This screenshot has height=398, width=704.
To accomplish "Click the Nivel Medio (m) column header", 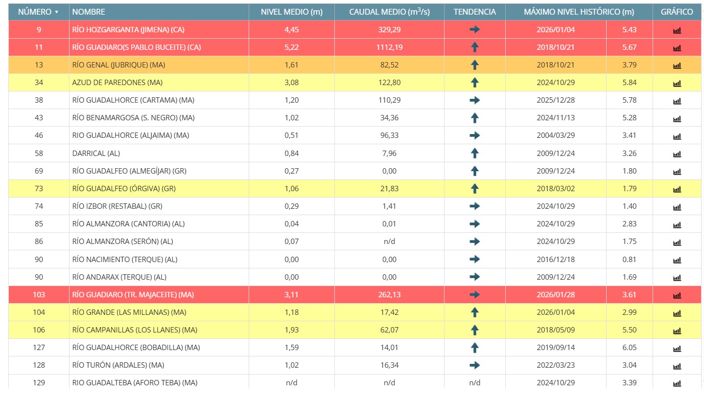I will tap(291, 12).
